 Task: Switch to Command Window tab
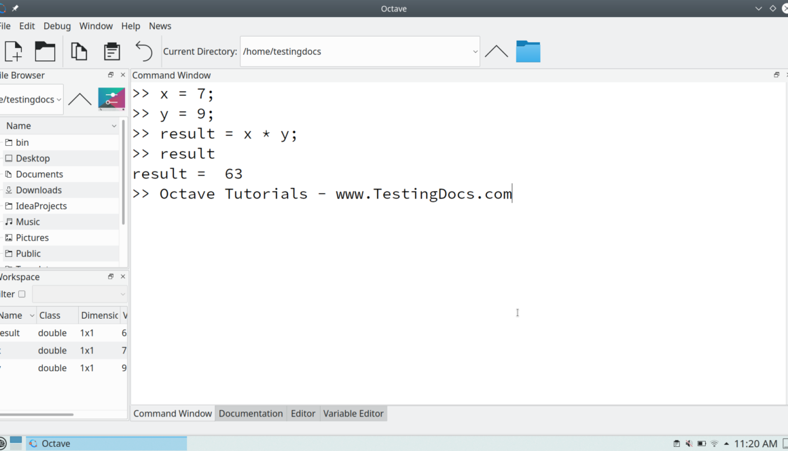173,414
